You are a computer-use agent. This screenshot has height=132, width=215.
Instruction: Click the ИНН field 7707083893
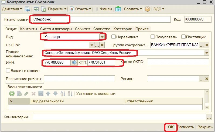[57, 62]
